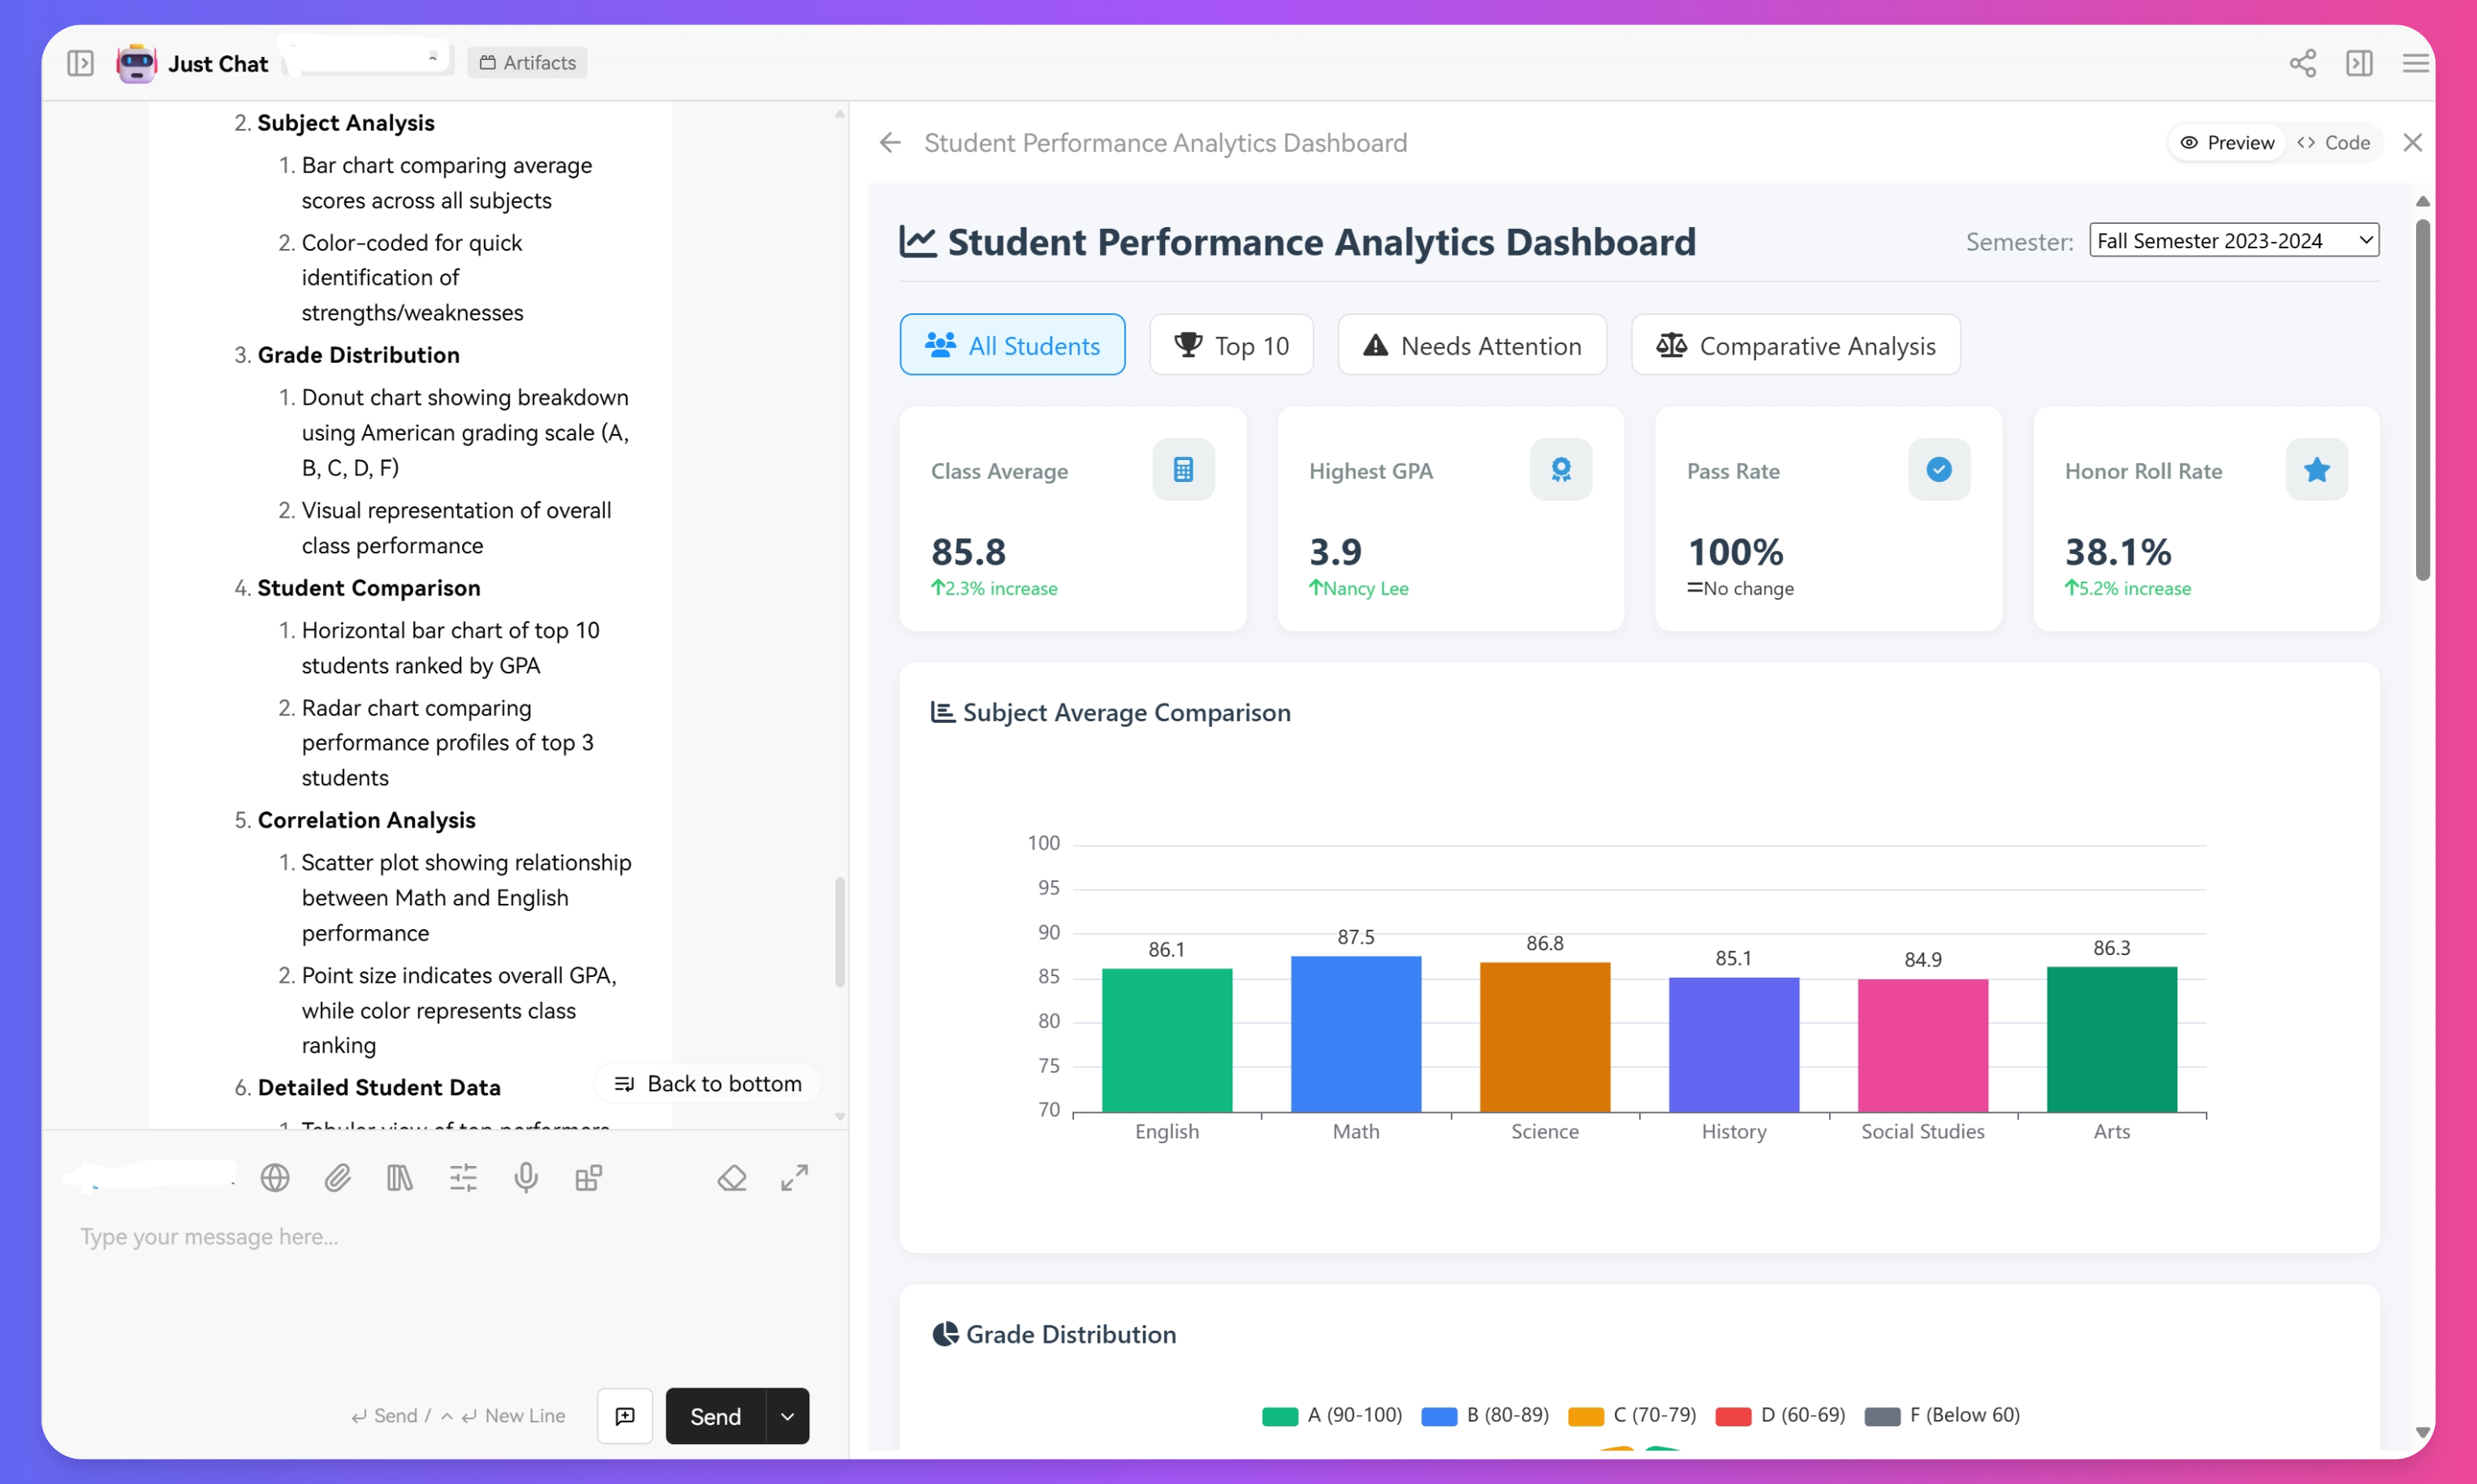Click the Class Average calculator icon
2477x1484 pixels.
tap(1184, 469)
